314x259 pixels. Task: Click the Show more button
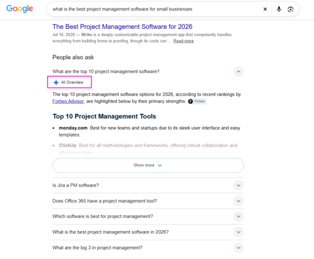tap(148, 165)
